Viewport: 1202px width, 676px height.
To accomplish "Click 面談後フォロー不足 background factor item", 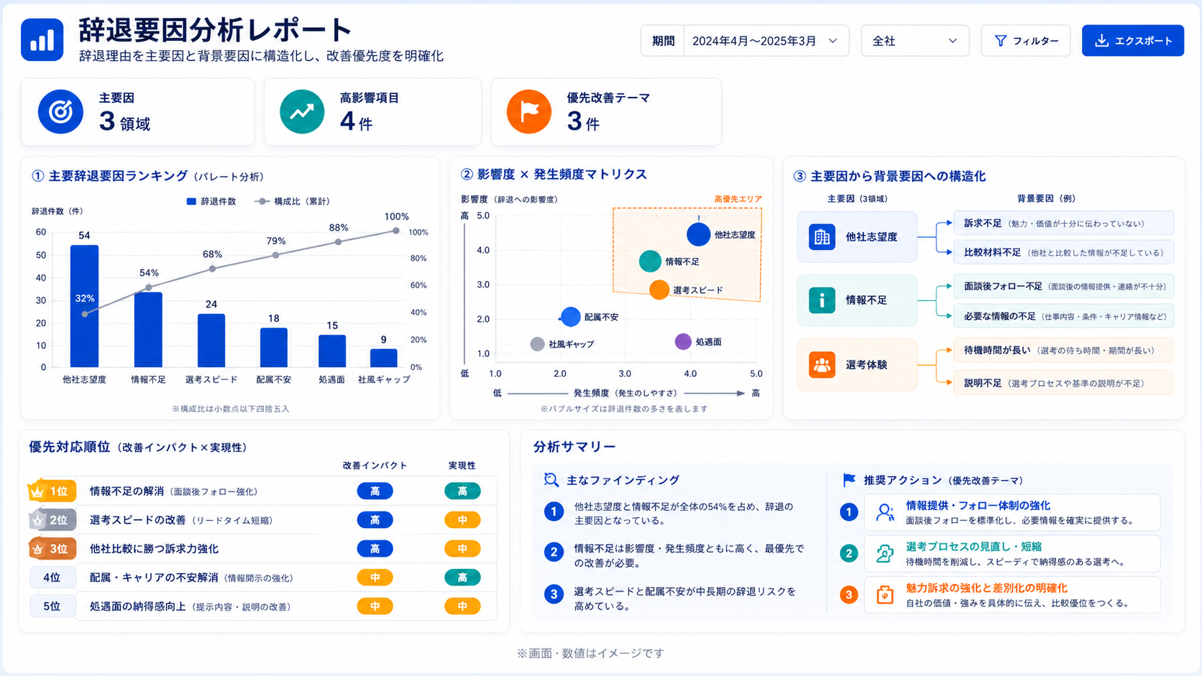I will 1063,286.
